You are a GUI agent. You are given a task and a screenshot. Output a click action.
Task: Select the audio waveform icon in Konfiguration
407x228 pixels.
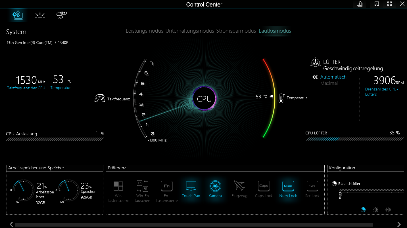pos(388,210)
